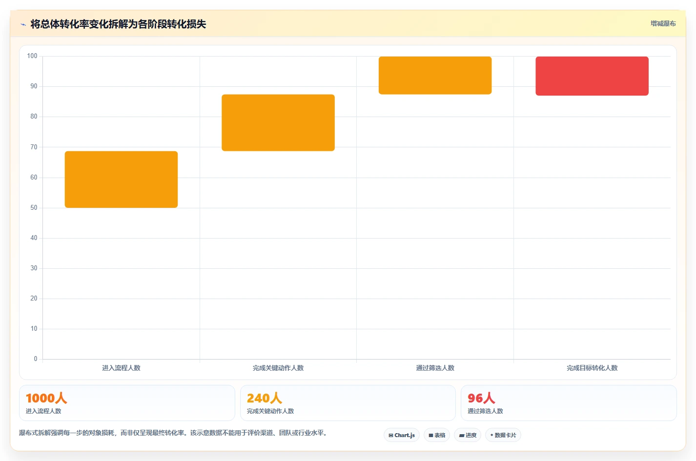The image size is (696, 461).
Task: Click the x-axis label 进入流程人数
Action: point(121,368)
